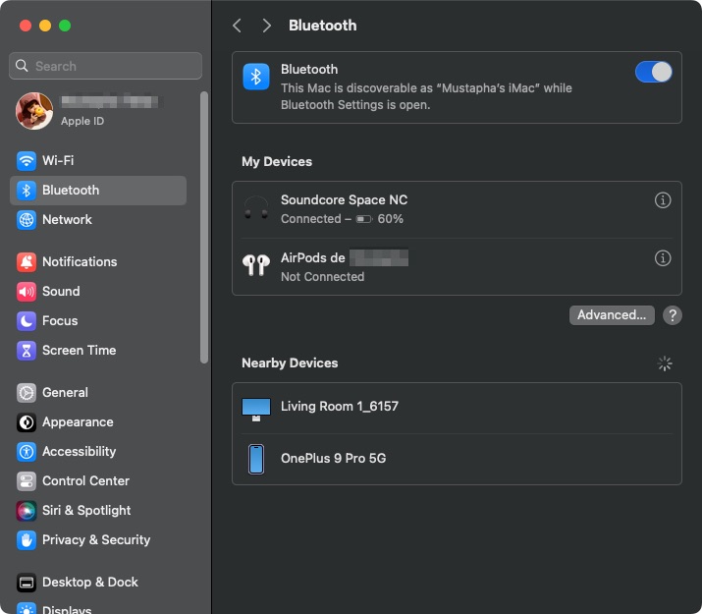The width and height of the screenshot is (702, 614).
Task: Click the Living Room 1_6157 display icon
Action: [256, 409]
